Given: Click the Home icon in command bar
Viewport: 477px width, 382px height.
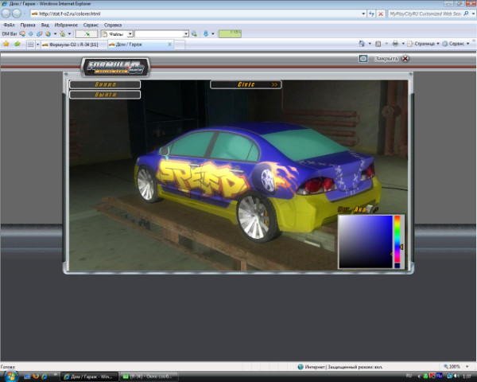Looking at the screenshot, I should [362, 45].
